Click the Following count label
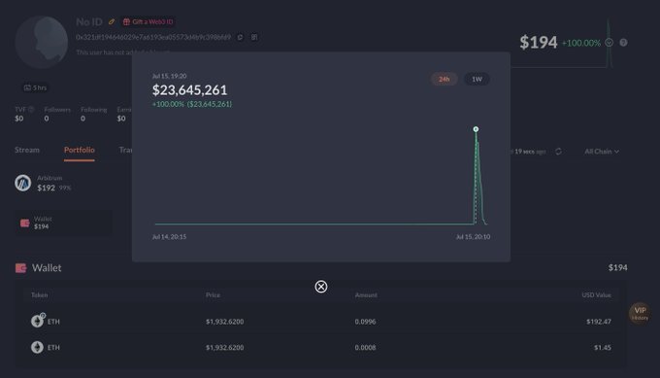Viewport: 660px width, 378px height. click(93, 110)
